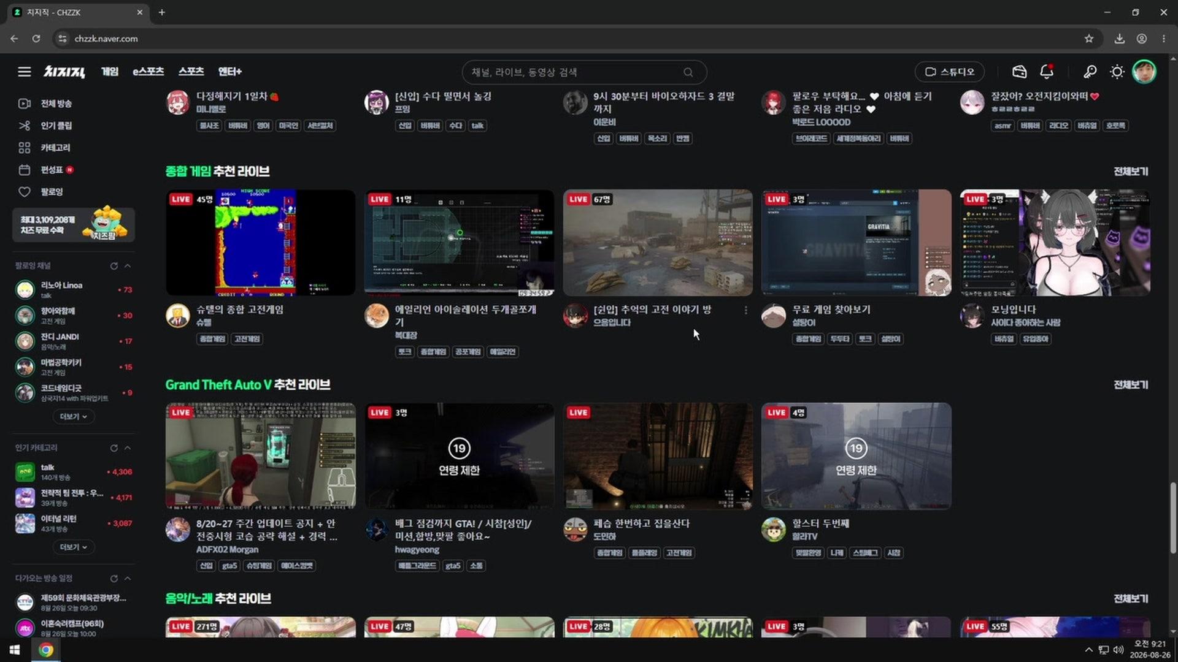Image resolution: width=1178 pixels, height=662 pixels.
Task: Click 전체보기 for Grand Theft Auto V 추천 라이브
Action: [1131, 385]
